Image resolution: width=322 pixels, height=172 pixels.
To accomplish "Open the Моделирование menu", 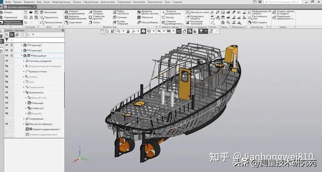I will pos(61,2).
